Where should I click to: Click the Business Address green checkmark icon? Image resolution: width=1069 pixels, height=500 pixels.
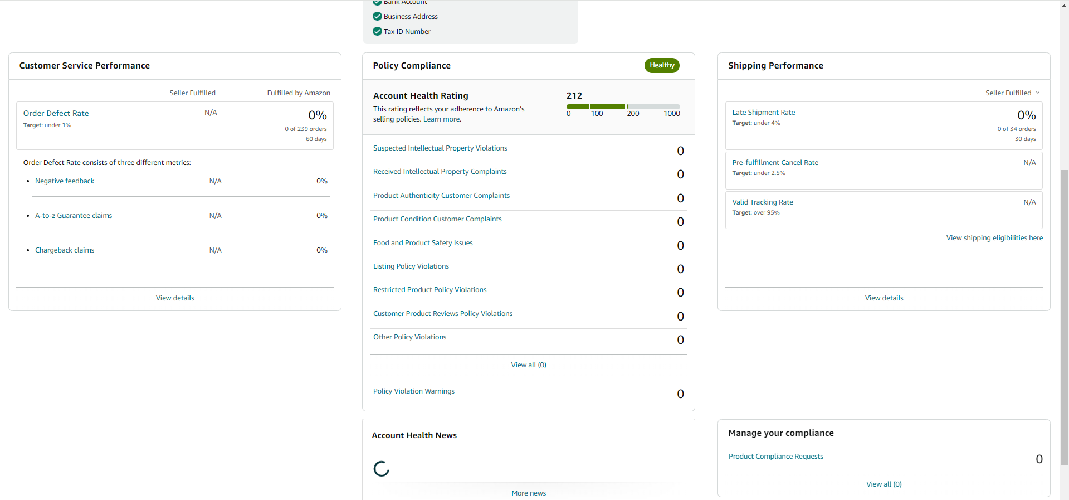pos(377,16)
